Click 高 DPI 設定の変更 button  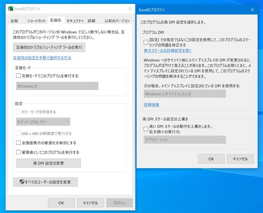49,163
